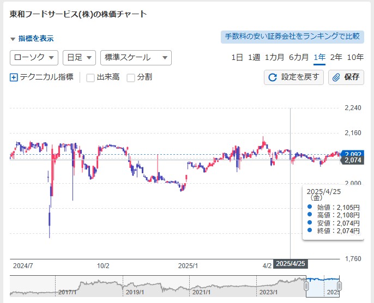Click the chart title 東和フードサービス(株)の株価チャート
The width and height of the screenshot is (374, 303).
(x=79, y=14)
